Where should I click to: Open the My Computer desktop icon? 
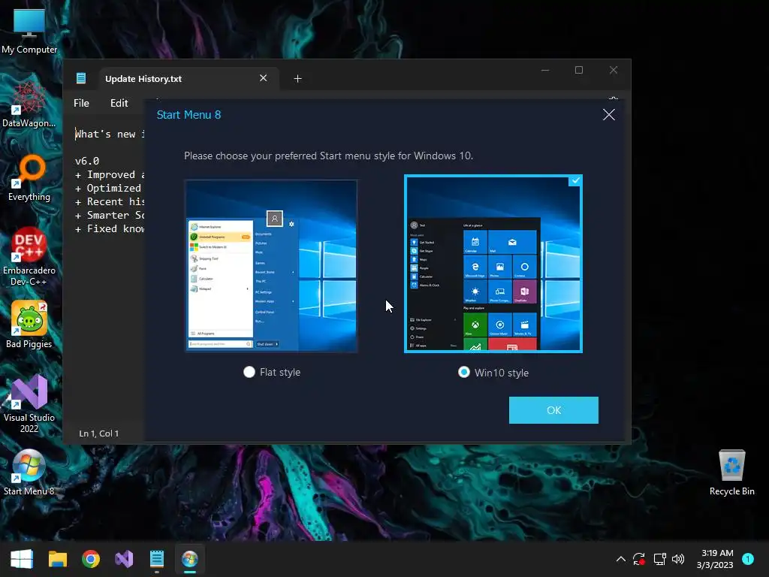pos(29,30)
